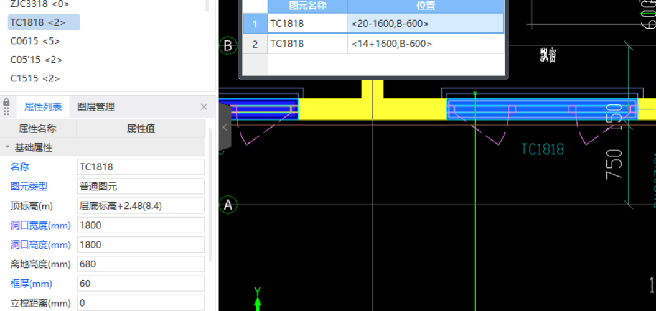Click TC1818 name in table row 2
656x311 pixels.
click(307, 44)
